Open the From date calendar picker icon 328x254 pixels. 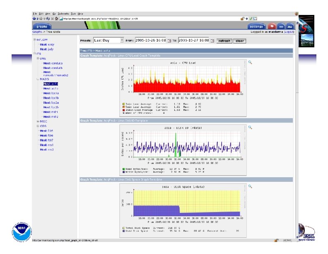(x=169, y=41)
